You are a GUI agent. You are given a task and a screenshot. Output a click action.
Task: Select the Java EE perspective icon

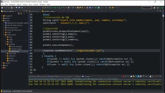tap(158, 8)
